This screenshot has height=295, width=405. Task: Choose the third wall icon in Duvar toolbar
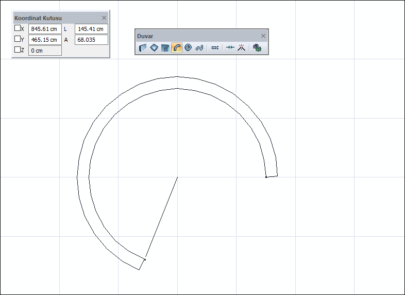point(165,48)
